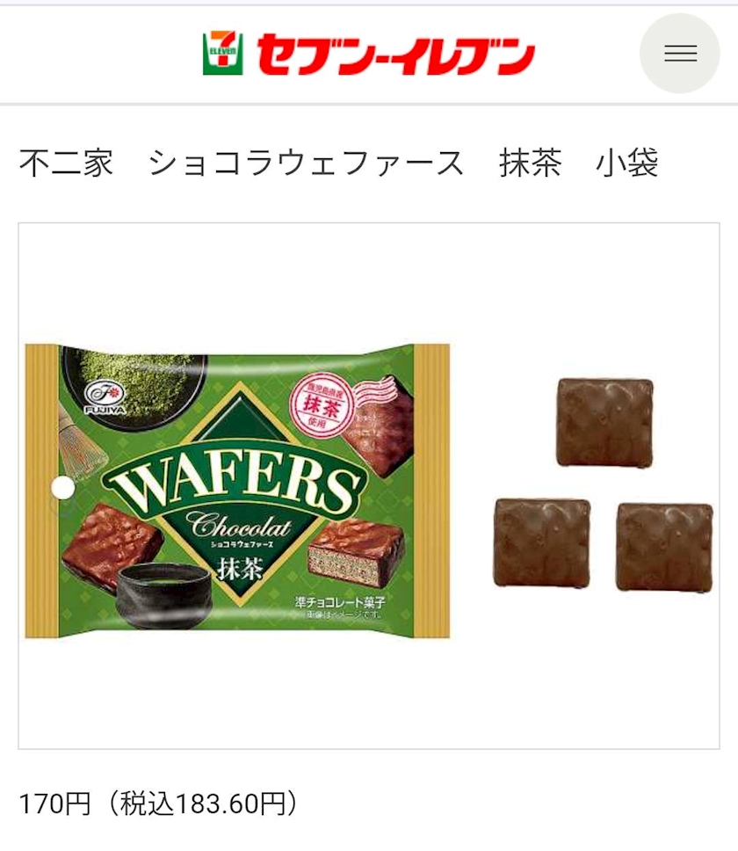Image resolution: width=738 pixels, height=851 pixels.
Task: Click the Chocolat script text
Action: click(238, 524)
